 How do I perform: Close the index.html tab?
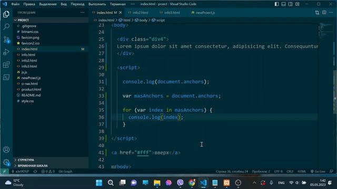click(121, 13)
